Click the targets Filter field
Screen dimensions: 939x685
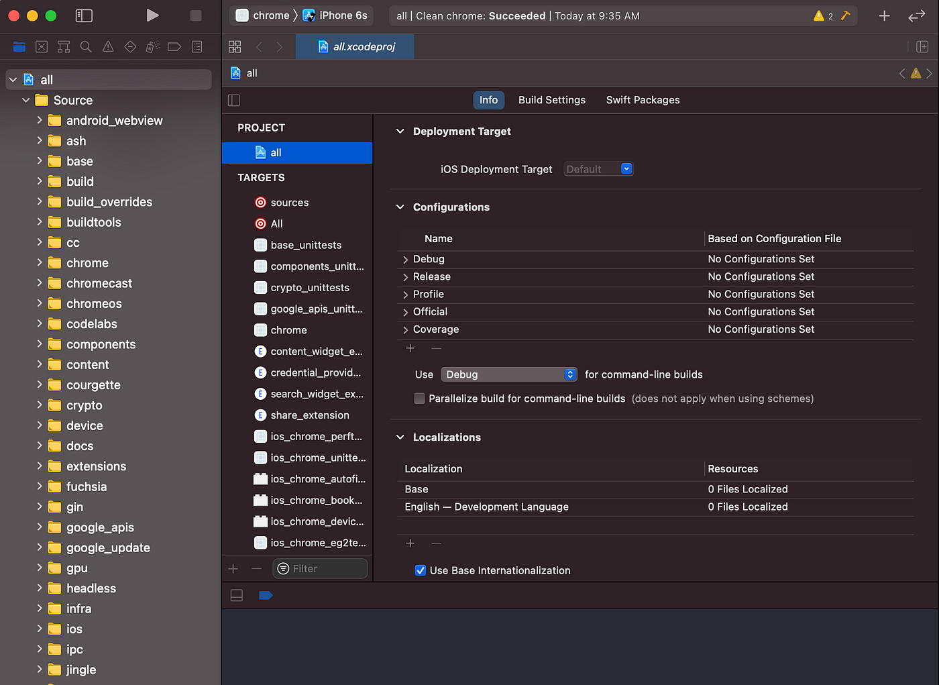pos(320,568)
